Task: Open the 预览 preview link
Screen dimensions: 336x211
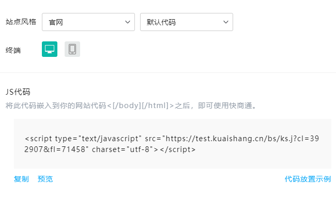Action: (45, 179)
